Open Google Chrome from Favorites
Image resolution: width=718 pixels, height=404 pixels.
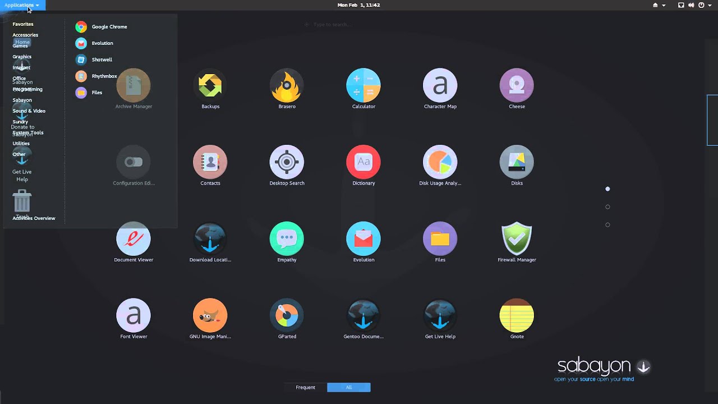coord(102,27)
